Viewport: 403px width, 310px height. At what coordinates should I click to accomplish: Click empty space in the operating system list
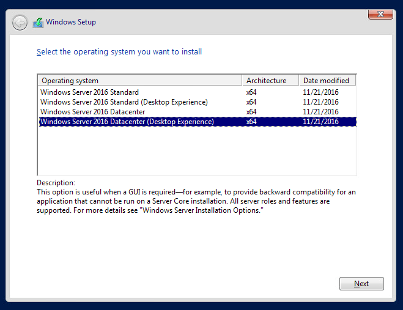pos(196,152)
